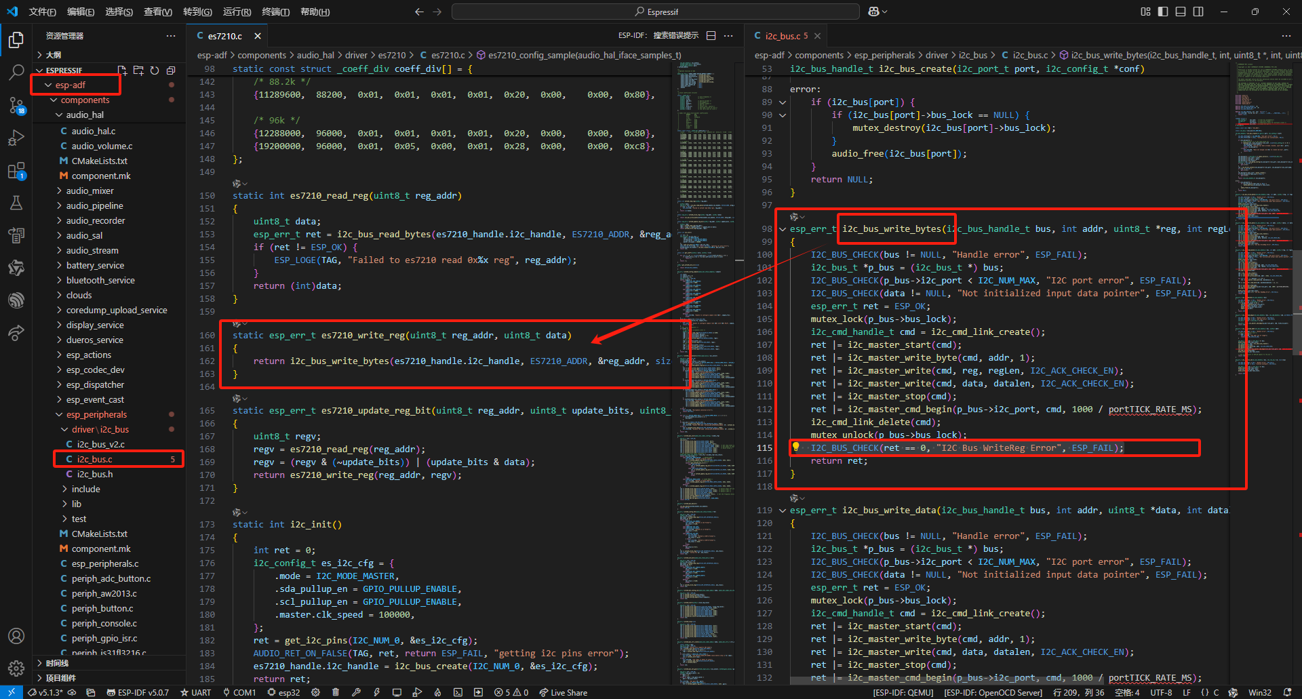The image size is (1302, 699).
Task: Toggle the primary side bar layout button
Action: [x=1163, y=12]
